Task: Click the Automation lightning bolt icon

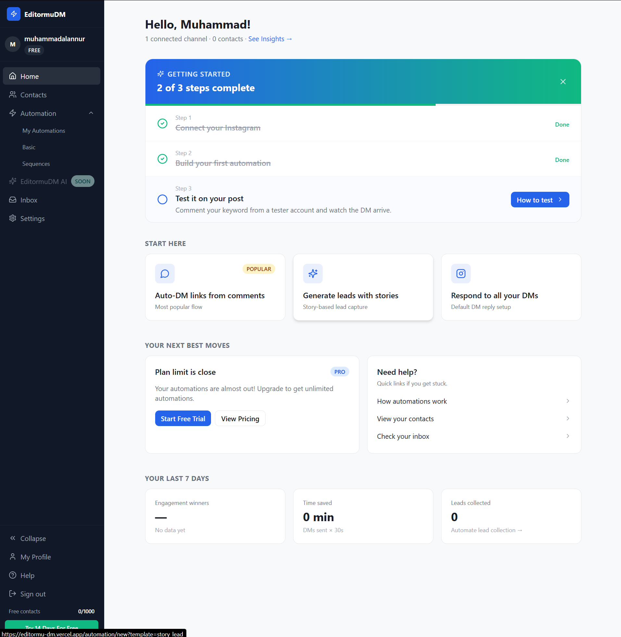Action: click(x=13, y=113)
